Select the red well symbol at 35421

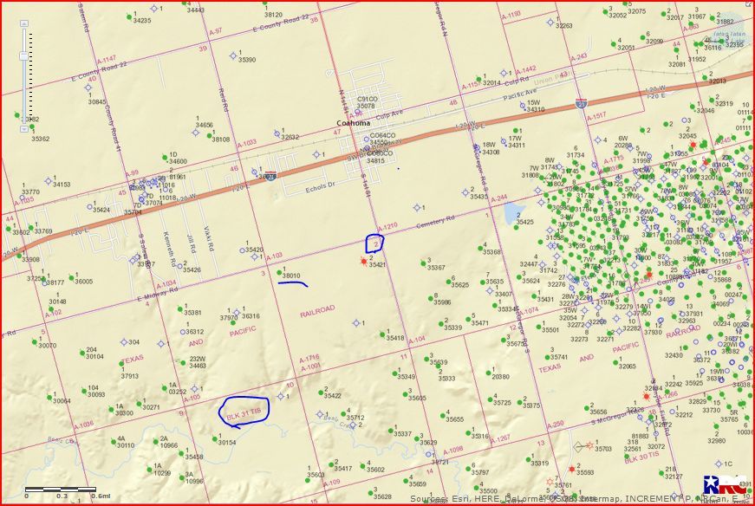point(364,261)
